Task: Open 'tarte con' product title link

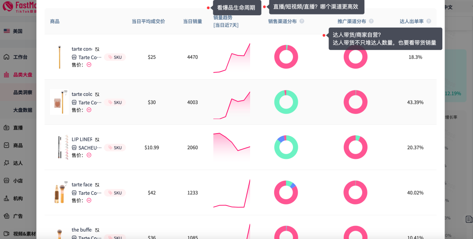Action: [x=82, y=49]
